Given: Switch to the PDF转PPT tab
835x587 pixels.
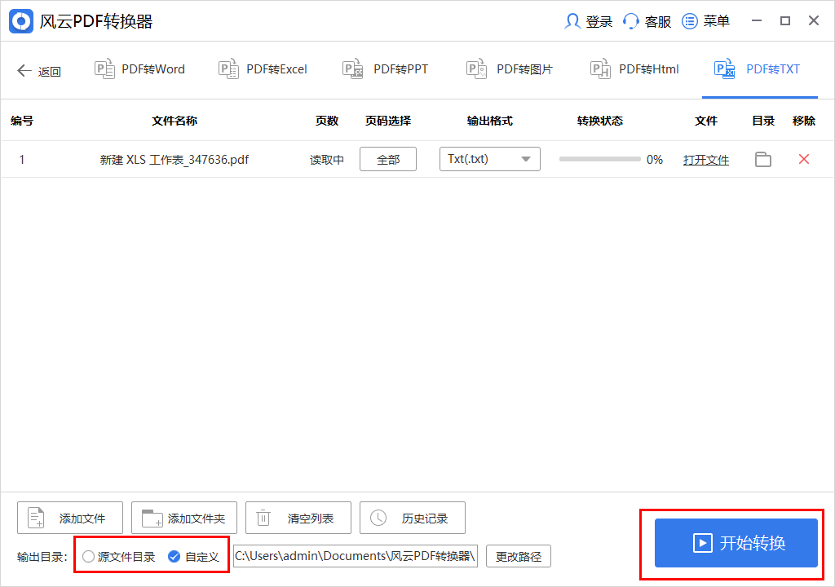Looking at the screenshot, I should coord(386,69).
